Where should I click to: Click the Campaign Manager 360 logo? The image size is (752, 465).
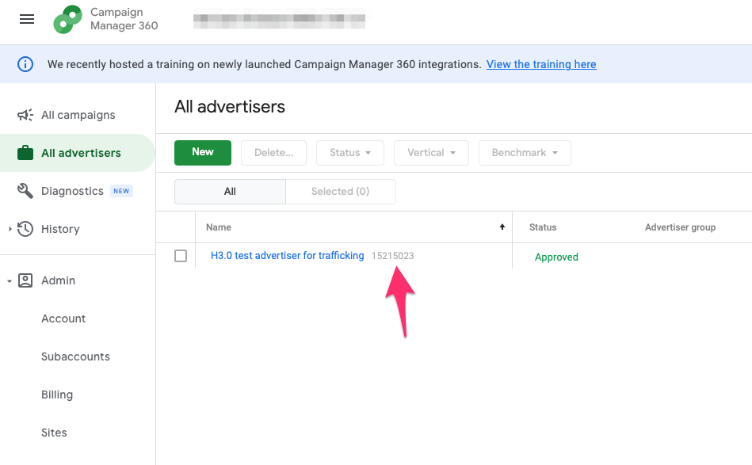pyautogui.click(x=68, y=20)
